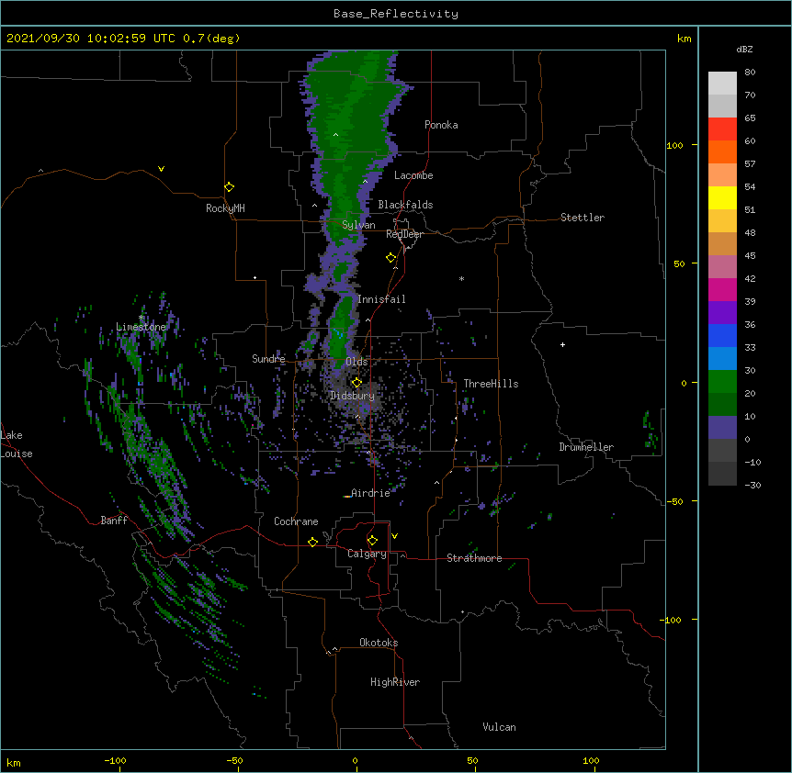Click the yellow diamond marker below the Cochrane label

tap(312, 542)
